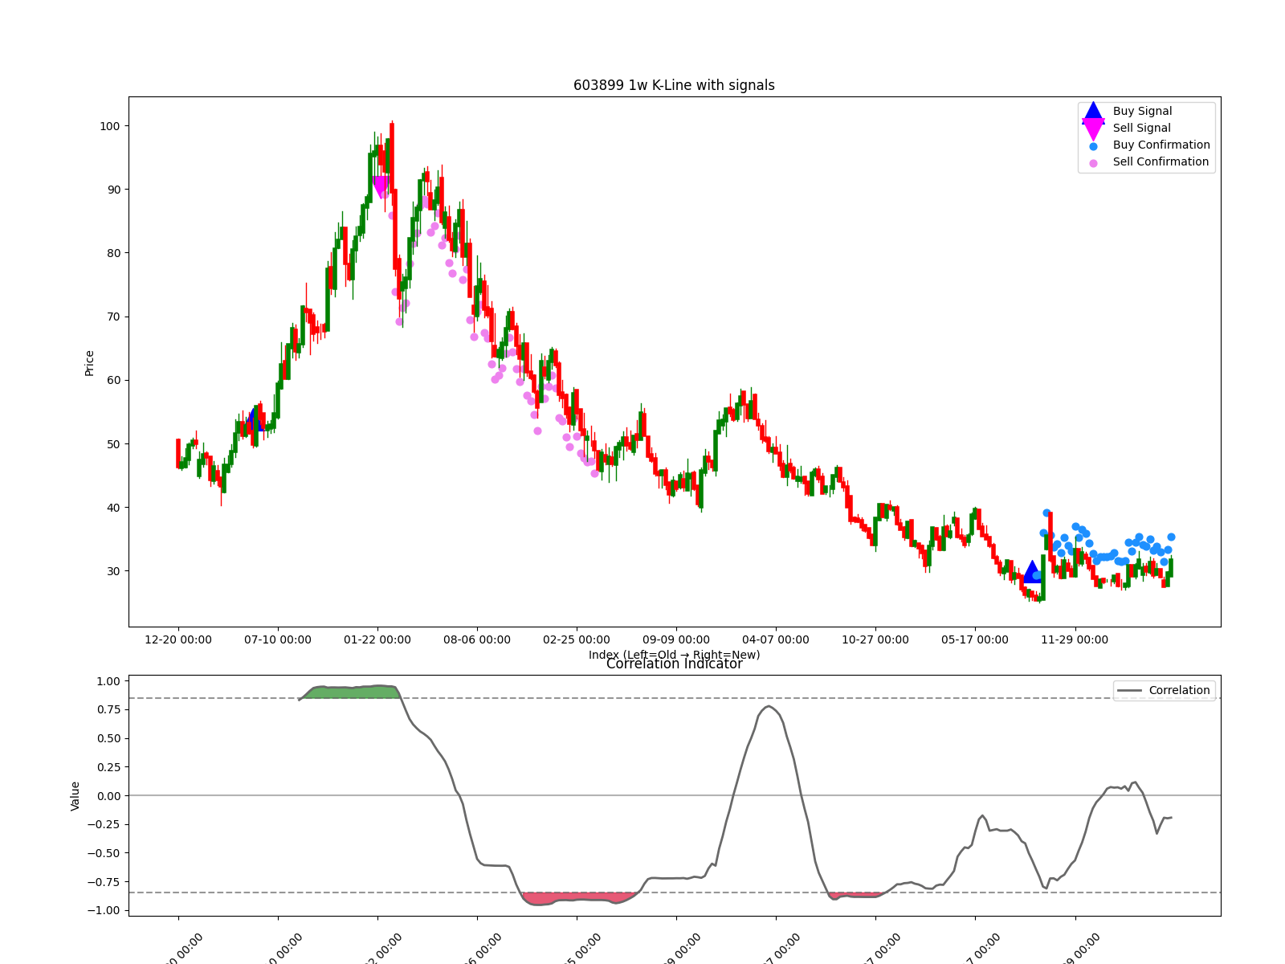Click the x-axis tick '12-20 00:00'
The width and height of the screenshot is (1285, 964).
(x=178, y=639)
